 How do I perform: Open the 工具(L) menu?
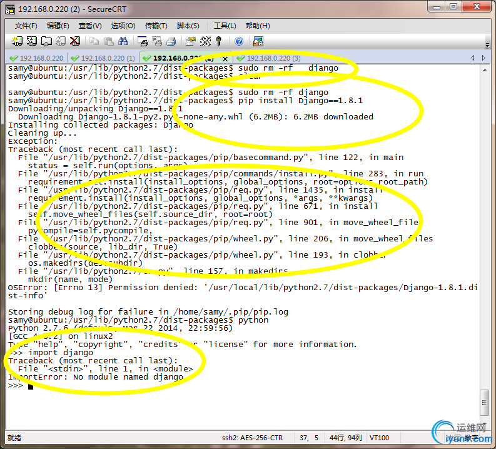[x=225, y=26]
